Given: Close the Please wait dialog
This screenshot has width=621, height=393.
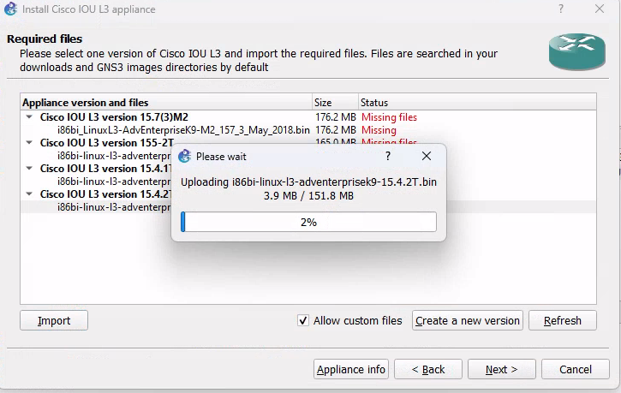Looking at the screenshot, I should [427, 157].
